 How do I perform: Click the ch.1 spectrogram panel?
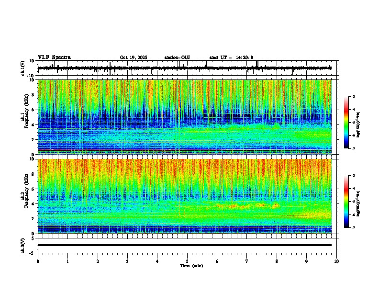[185, 117]
